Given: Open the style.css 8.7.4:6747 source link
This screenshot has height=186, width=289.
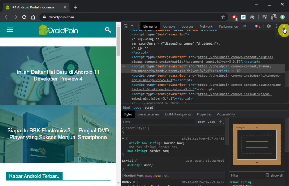Looking at the screenshot, I should pyautogui.click(x=203, y=182).
